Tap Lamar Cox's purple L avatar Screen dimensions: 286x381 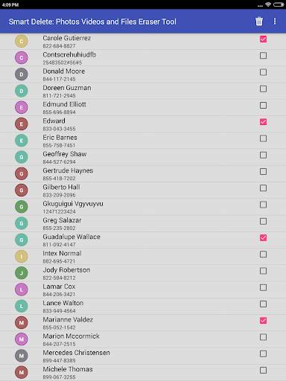(x=22, y=289)
